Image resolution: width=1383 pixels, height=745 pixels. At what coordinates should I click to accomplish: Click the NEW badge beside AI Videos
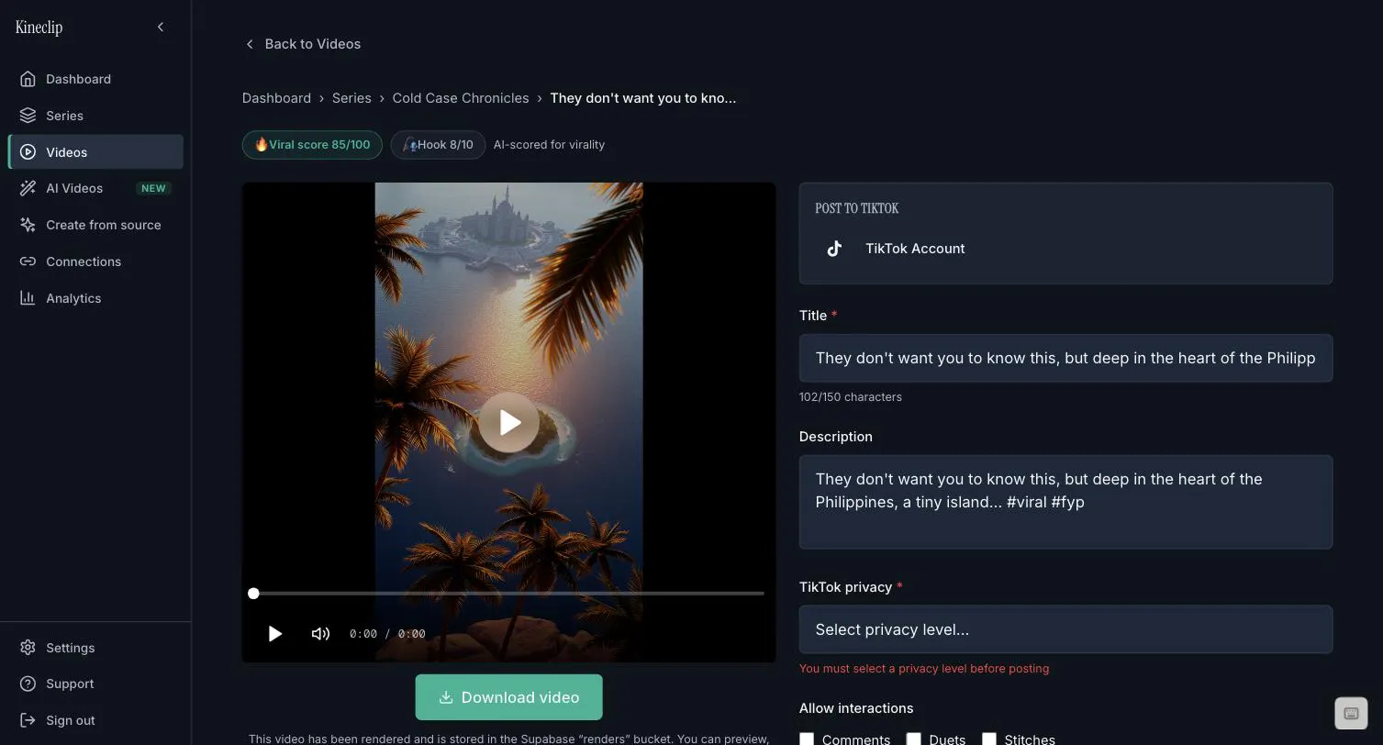click(x=153, y=188)
